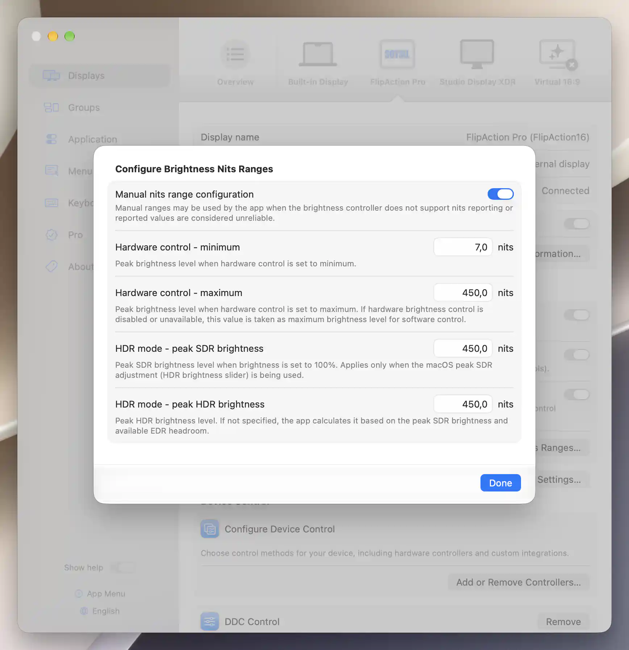The width and height of the screenshot is (629, 650).
Task: Open Application section in sidebar
Action: [x=99, y=139]
